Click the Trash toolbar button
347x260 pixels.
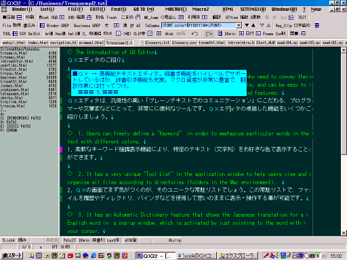click(112, 18)
